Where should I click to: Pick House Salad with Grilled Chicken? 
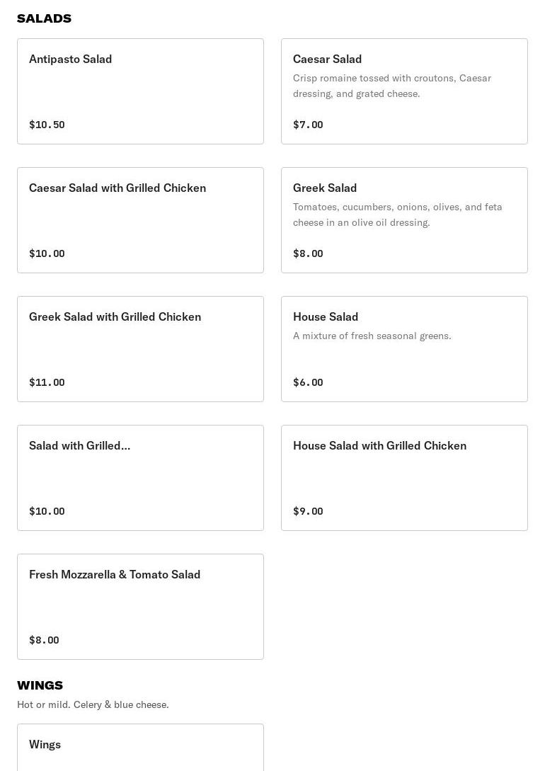click(379, 446)
